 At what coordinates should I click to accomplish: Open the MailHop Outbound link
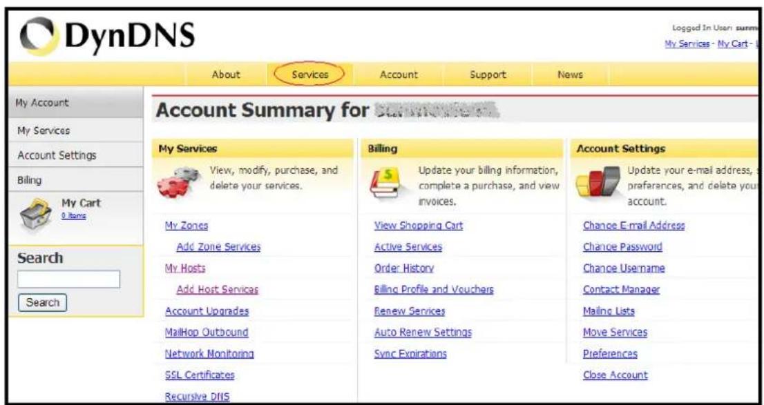click(x=207, y=333)
